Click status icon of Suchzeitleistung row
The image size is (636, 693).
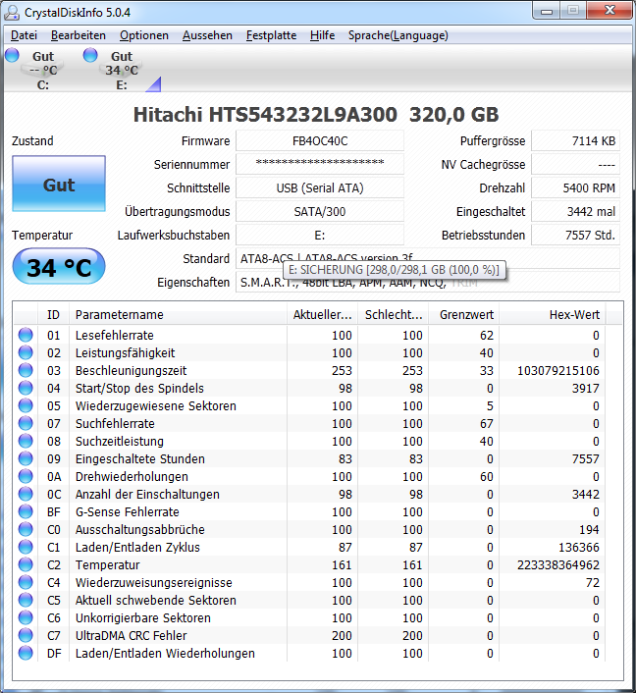(26, 441)
